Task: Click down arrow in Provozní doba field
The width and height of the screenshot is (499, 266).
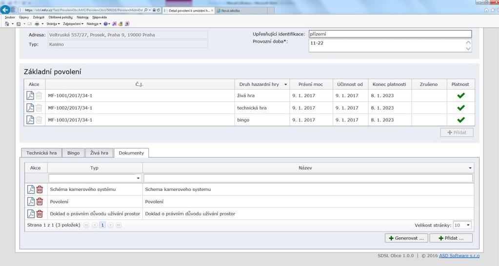Action: coord(468,49)
